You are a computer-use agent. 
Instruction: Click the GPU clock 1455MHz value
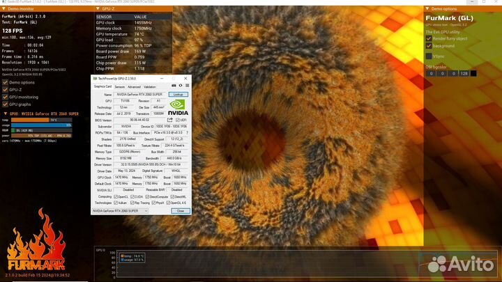pos(143,23)
